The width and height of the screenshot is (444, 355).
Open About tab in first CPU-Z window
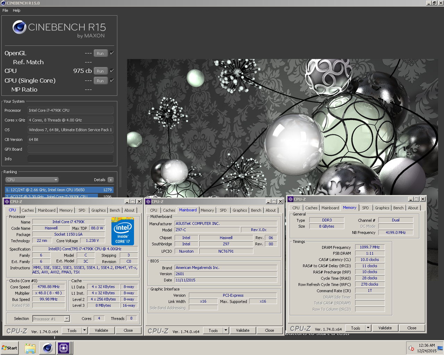point(129,210)
